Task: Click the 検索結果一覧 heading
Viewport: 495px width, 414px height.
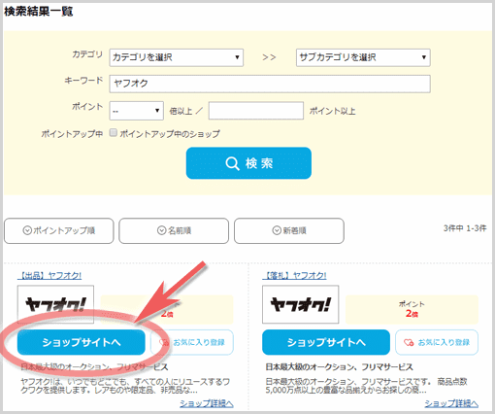Action: pos(39,12)
